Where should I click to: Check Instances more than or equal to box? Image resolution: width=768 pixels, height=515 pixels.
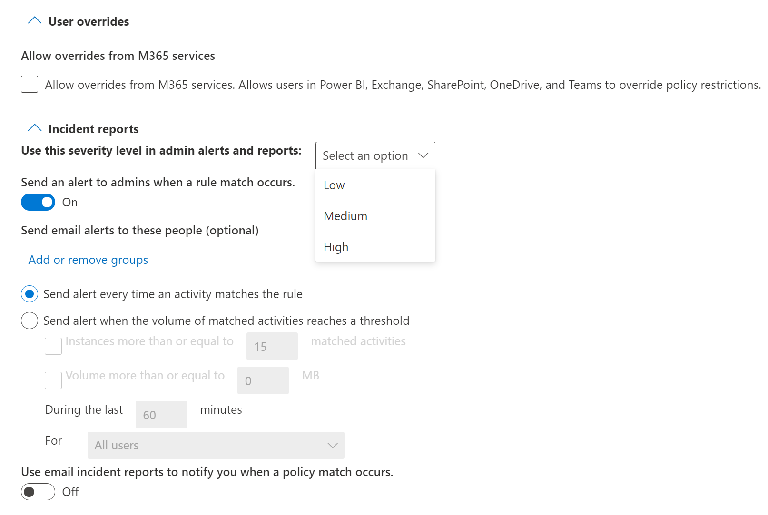point(53,346)
